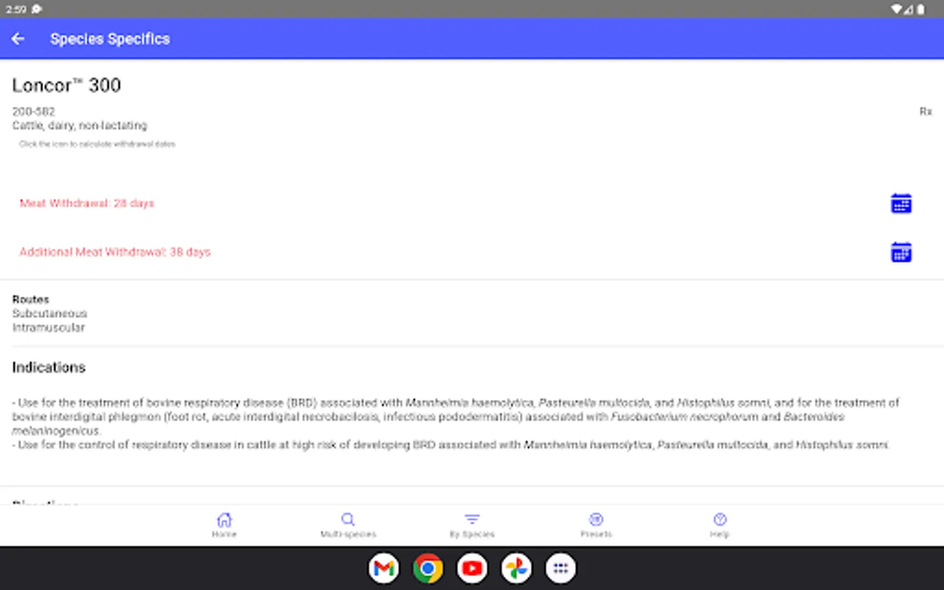The height and width of the screenshot is (590, 944).
Task: Open the Home tab
Action: tap(224, 525)
